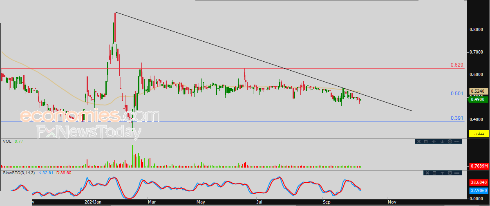Viewport: 490px width, 206px height.
Task: Click the May time axis label
Action: 201,202
